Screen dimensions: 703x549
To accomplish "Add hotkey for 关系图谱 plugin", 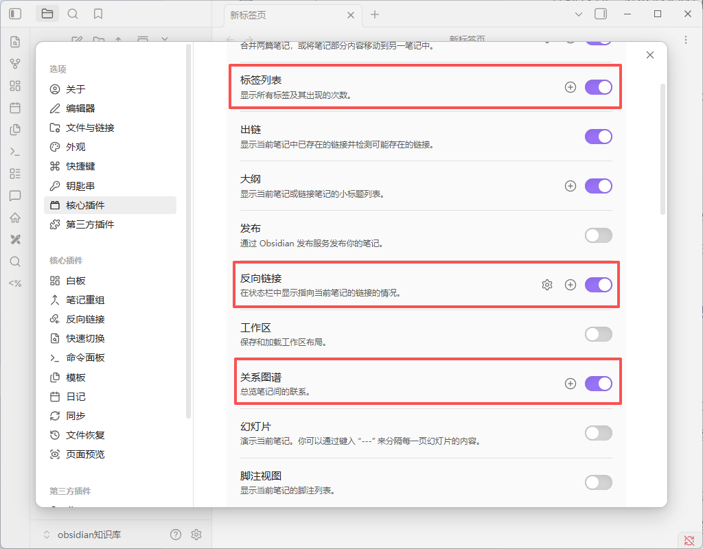I will (x=571, y=384).
